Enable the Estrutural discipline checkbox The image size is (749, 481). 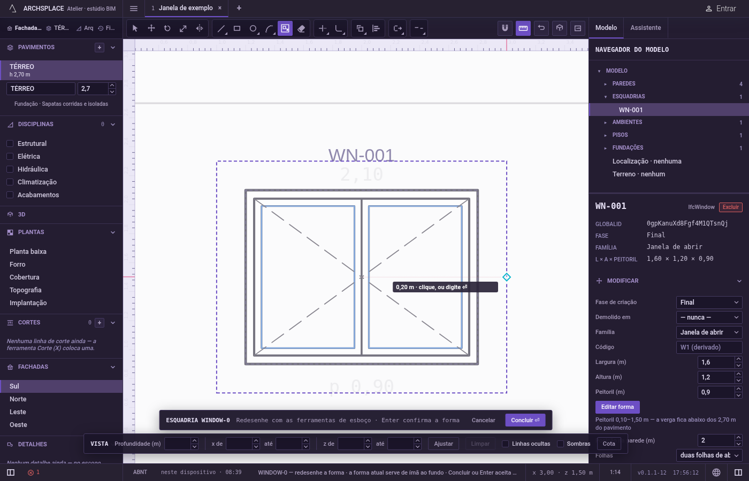(x=10, y=144)
